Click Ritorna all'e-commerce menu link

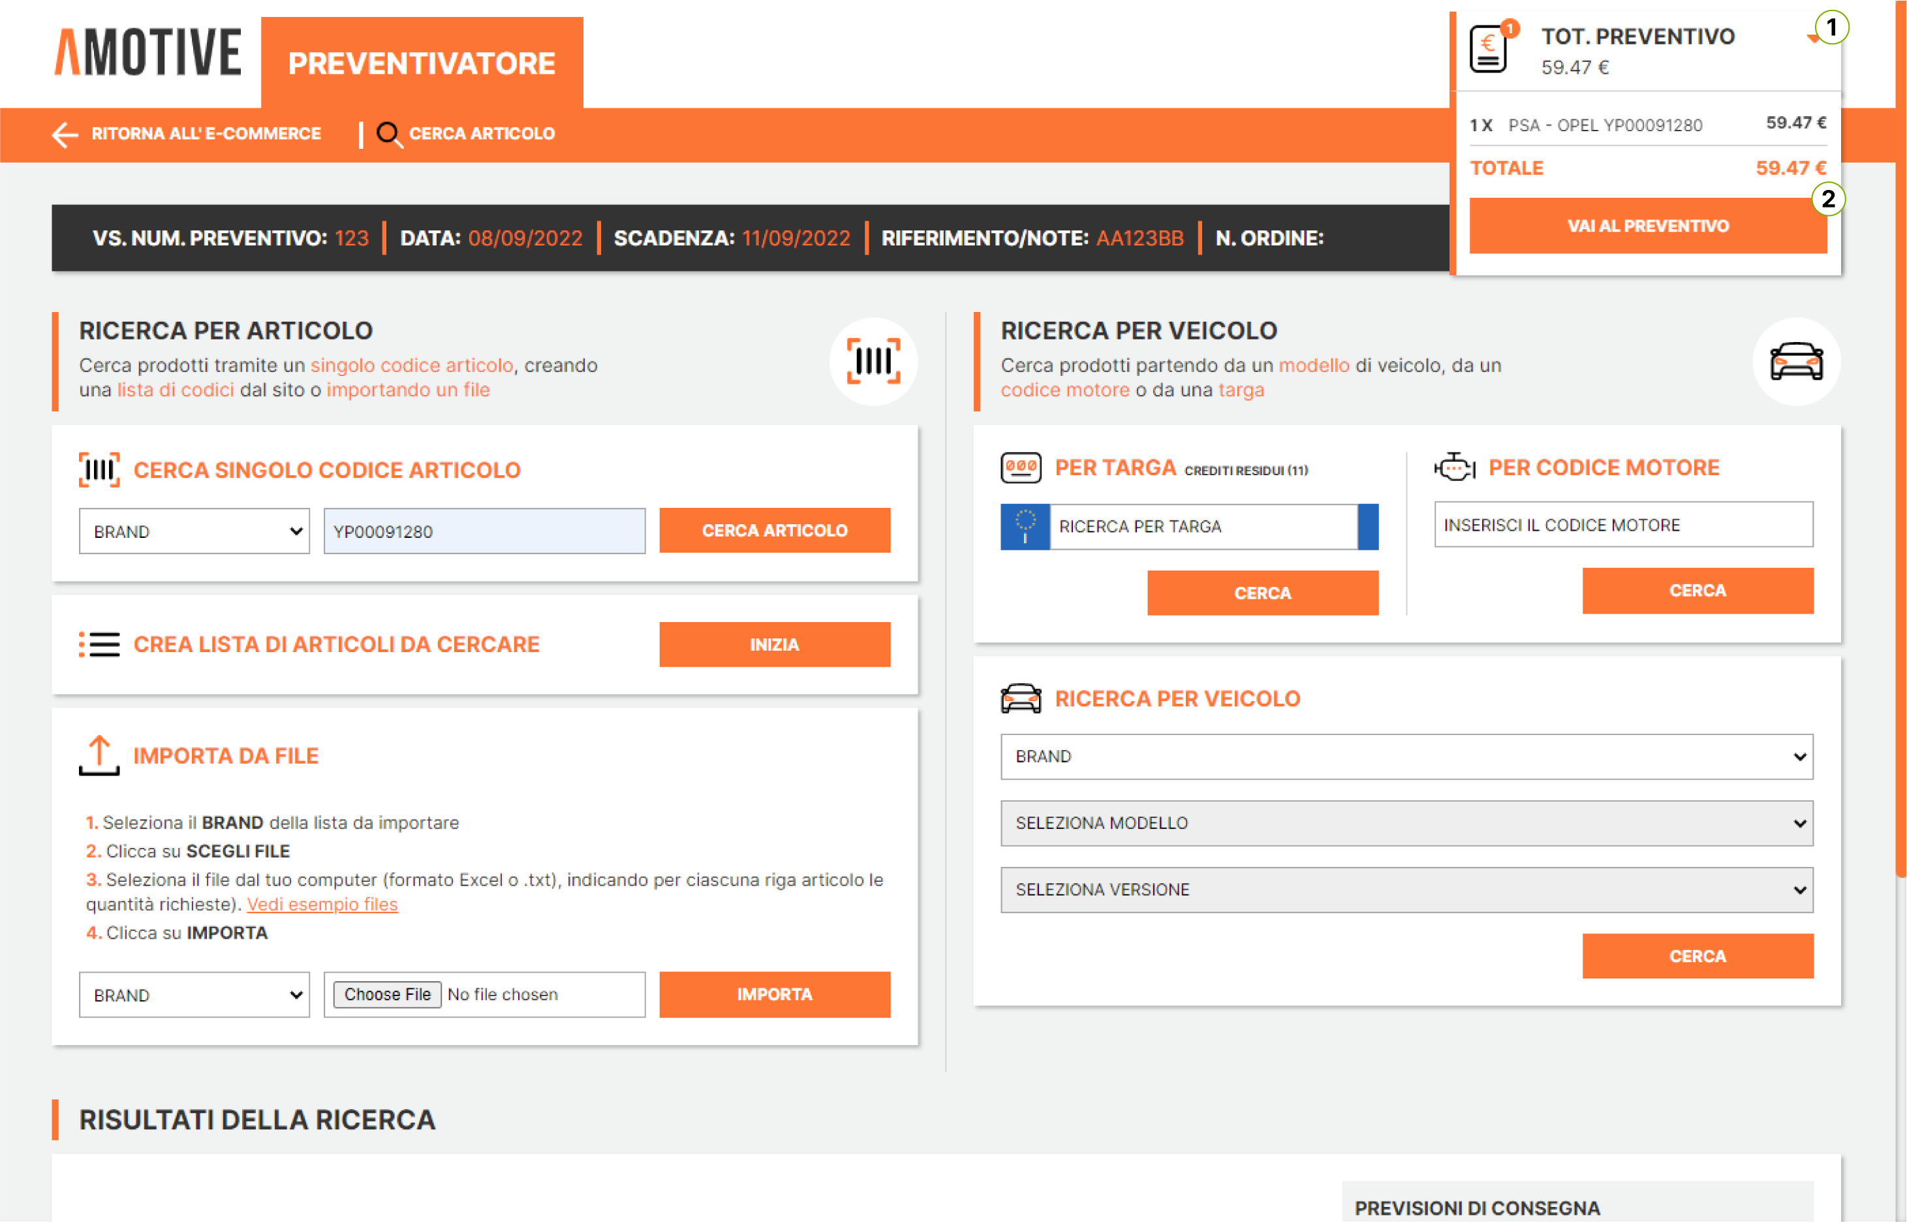click(206, 134)
